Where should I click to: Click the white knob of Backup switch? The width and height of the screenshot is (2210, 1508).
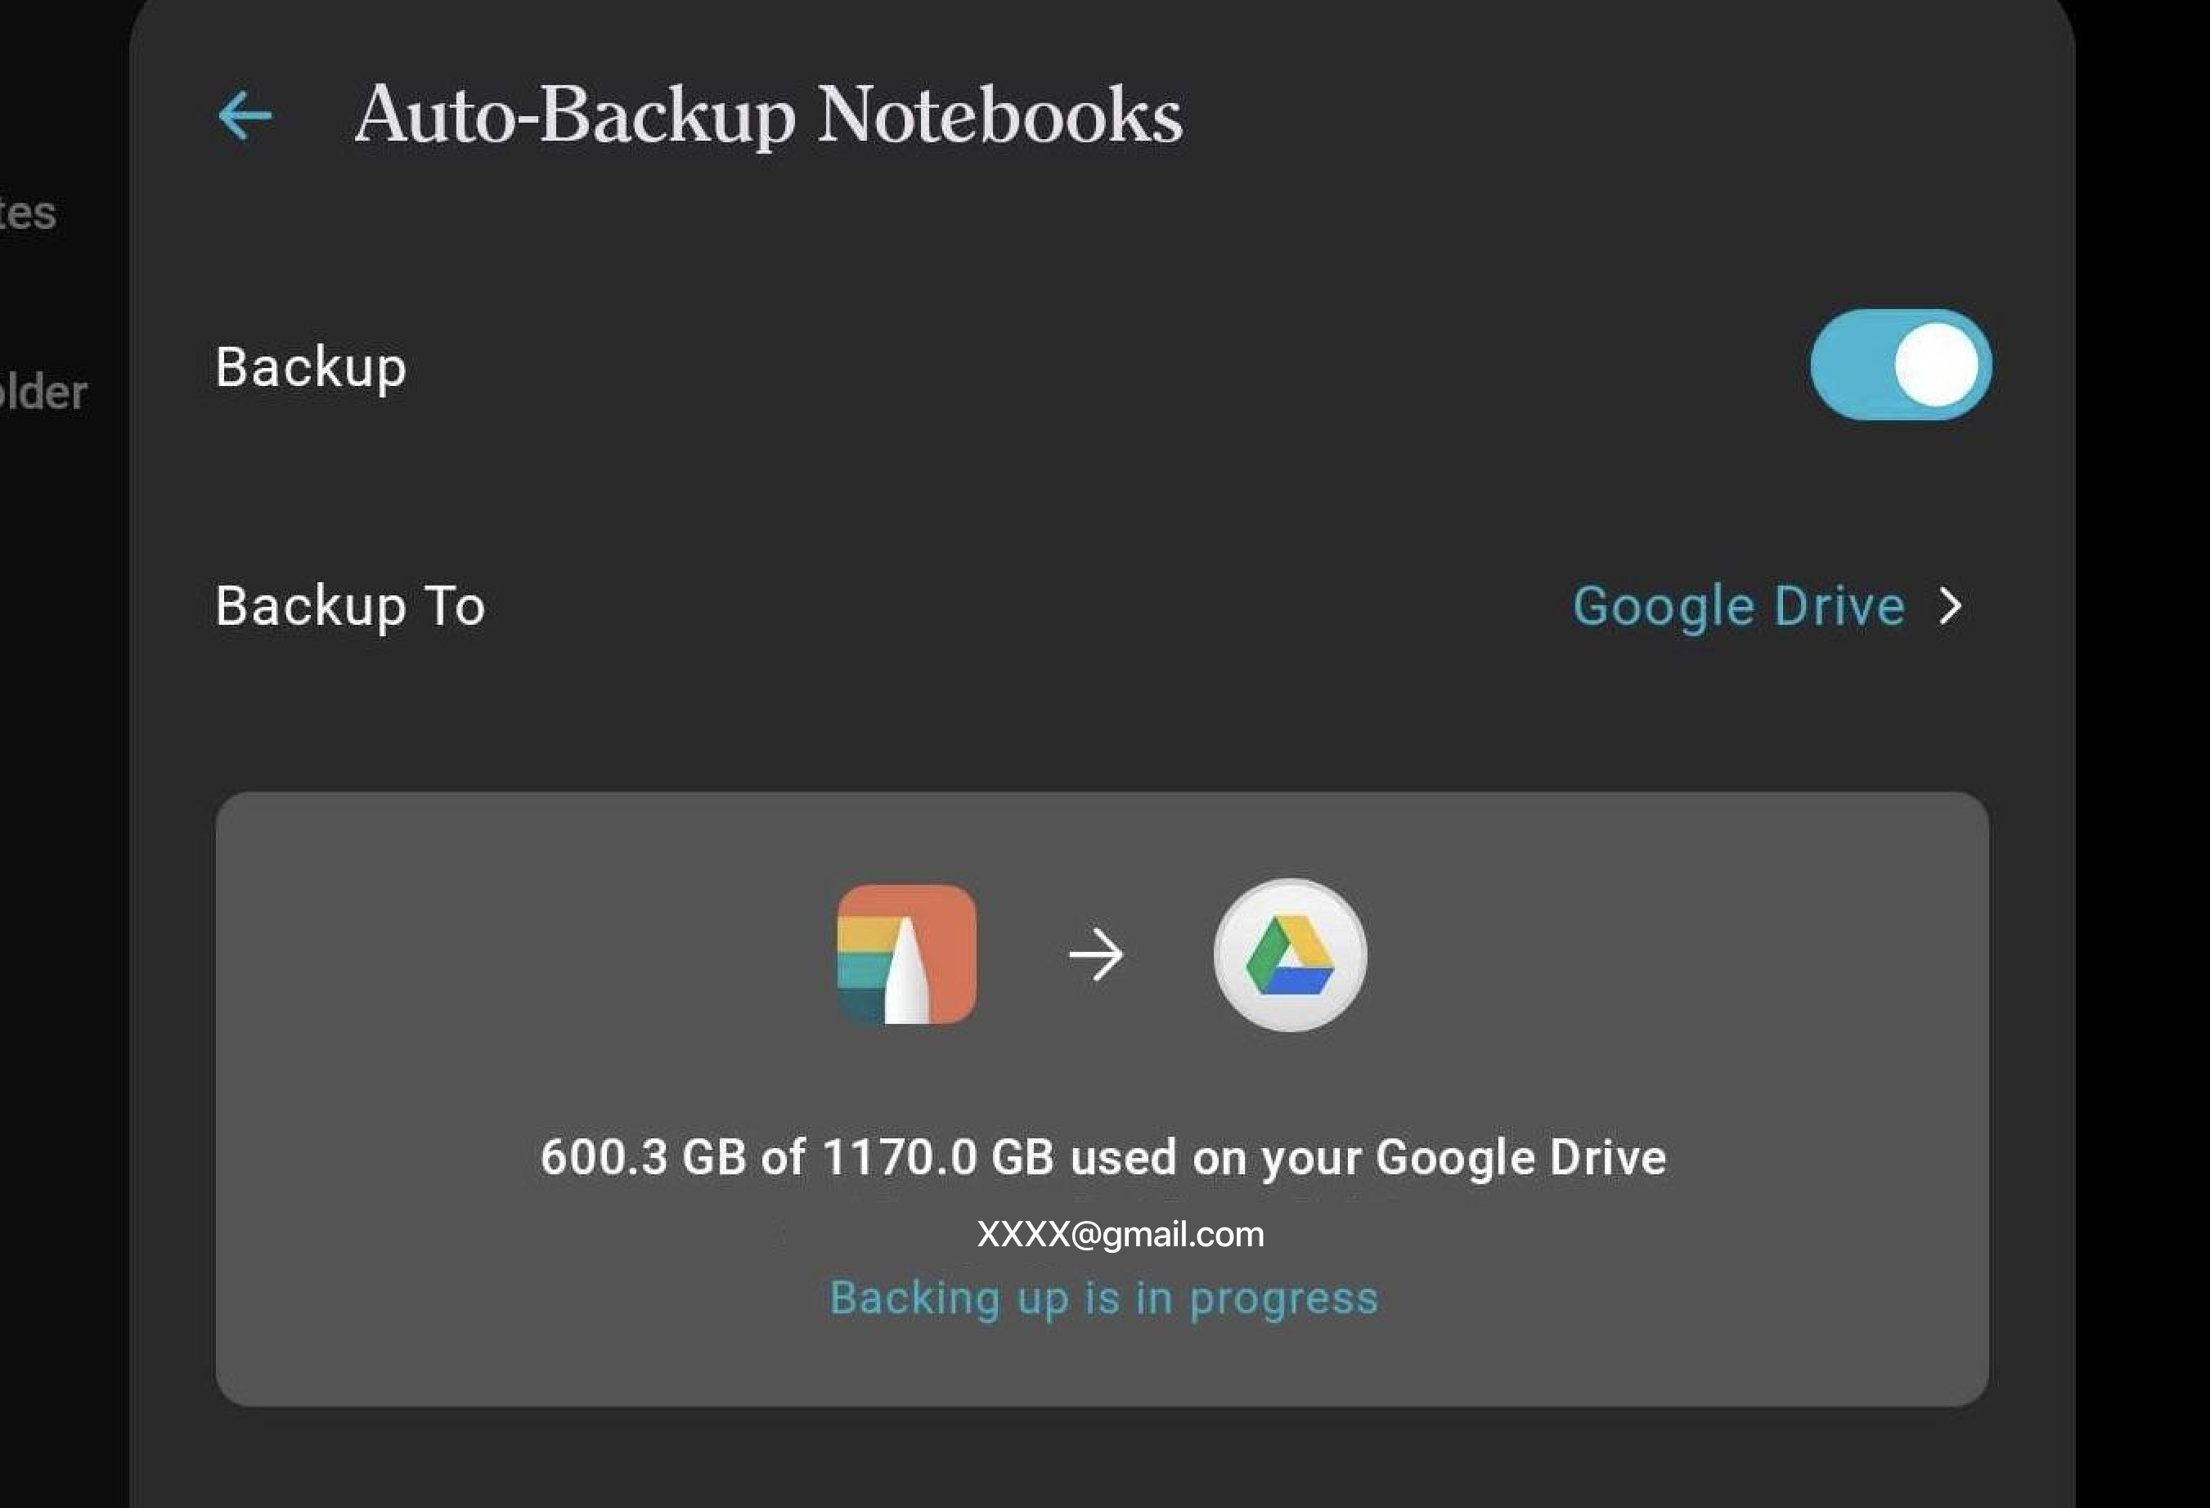[x=1936, y=365]
